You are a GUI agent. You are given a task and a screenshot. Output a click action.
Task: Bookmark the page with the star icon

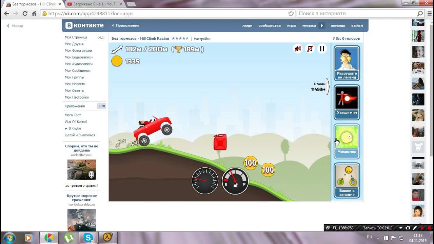(291, 14)
